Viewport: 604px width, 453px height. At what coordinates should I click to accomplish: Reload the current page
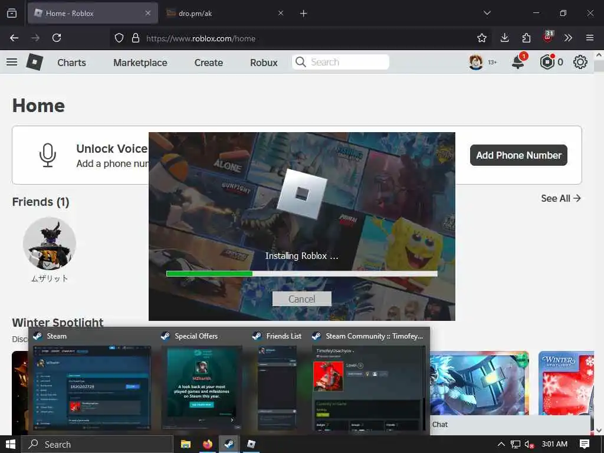pos(57,38)
